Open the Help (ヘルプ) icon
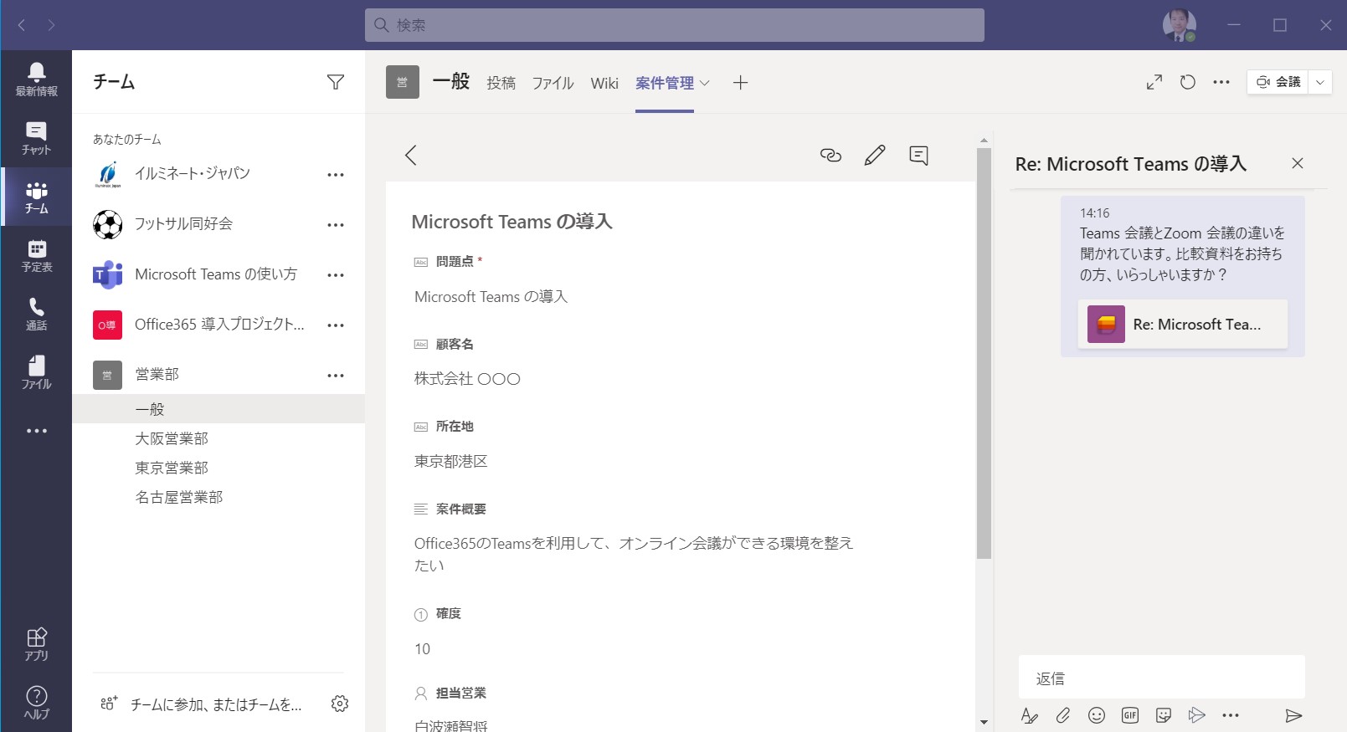 pos(36,703)
